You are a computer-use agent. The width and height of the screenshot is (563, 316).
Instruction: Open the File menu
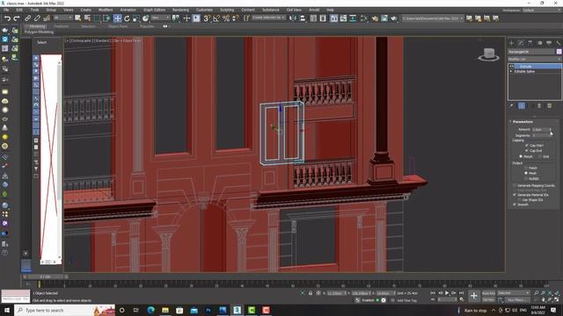(x=6, y=10)
